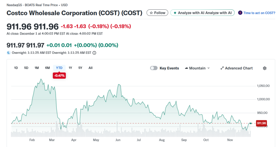Select the 5D time range
Image resolution: width=276 pixels, height=147 pixels.
pos(26,68)
